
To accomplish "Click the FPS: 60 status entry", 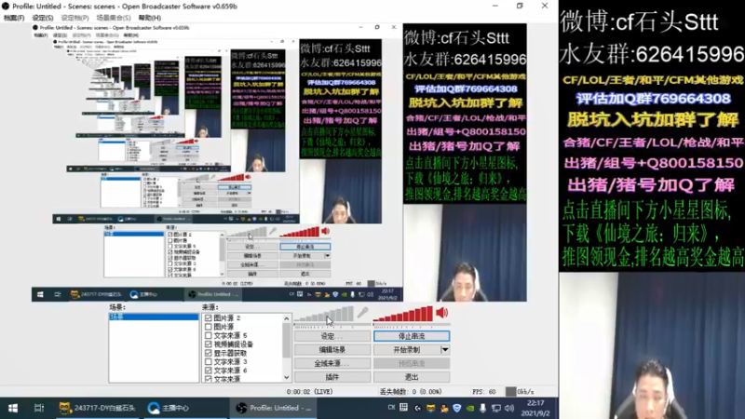I will pyautogui.click(x=483, y=392).
